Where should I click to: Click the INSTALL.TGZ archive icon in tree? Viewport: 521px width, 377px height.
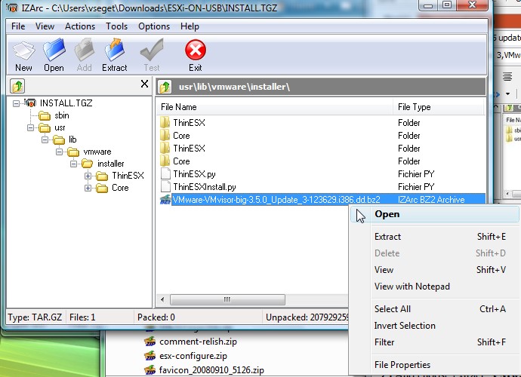click(30, 103)
